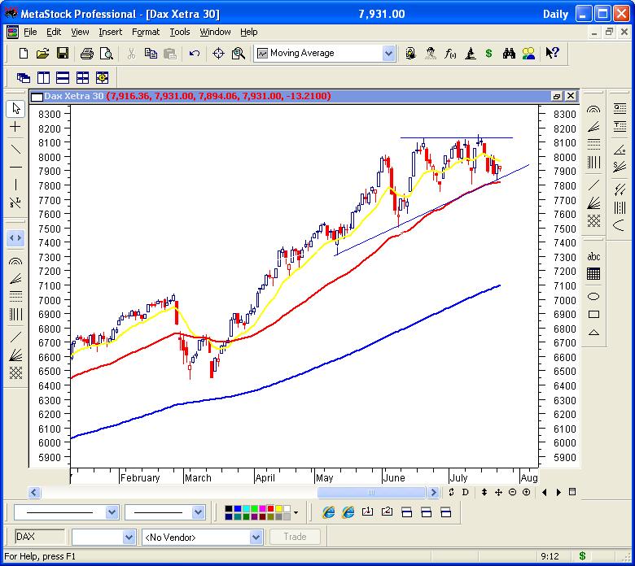Click the magnifier zoom toolbar icon
The image size is (635, 566).
238,53
